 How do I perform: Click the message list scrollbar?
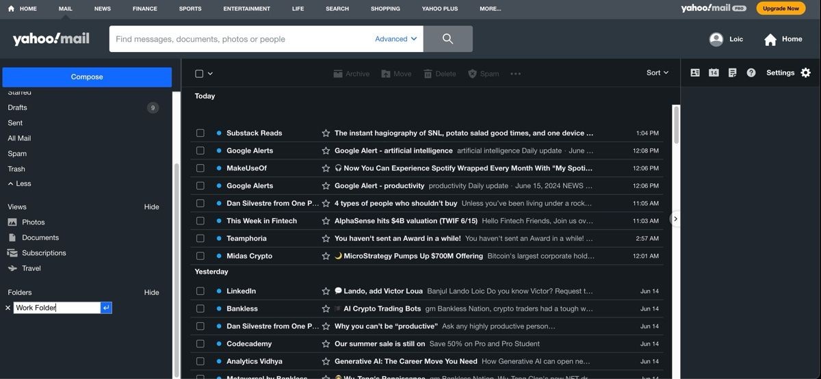(676, 125)
